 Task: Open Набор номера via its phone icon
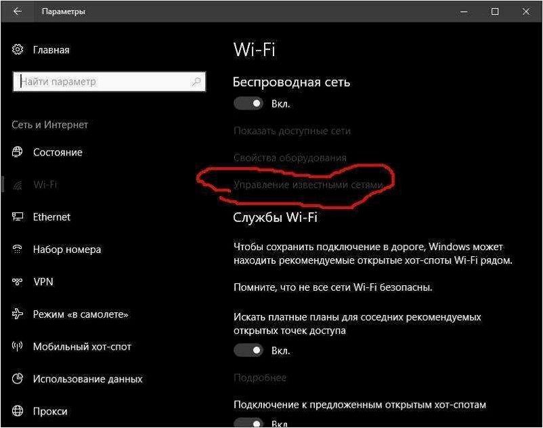pos(18,249)
